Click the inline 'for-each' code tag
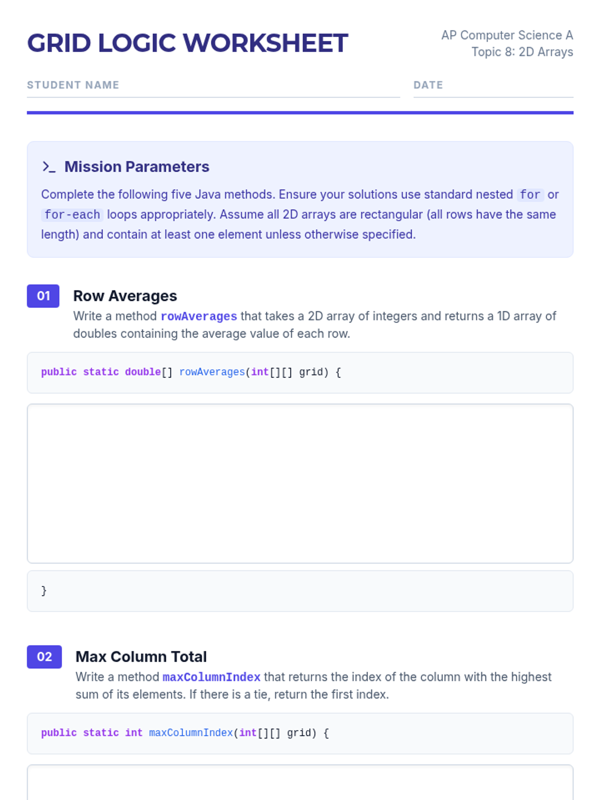This screenshot has width=600, height=800. coord(72,214)
